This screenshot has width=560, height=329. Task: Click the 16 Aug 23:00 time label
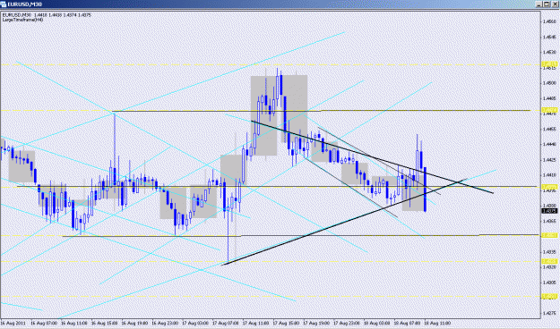(x=165, y=323)
